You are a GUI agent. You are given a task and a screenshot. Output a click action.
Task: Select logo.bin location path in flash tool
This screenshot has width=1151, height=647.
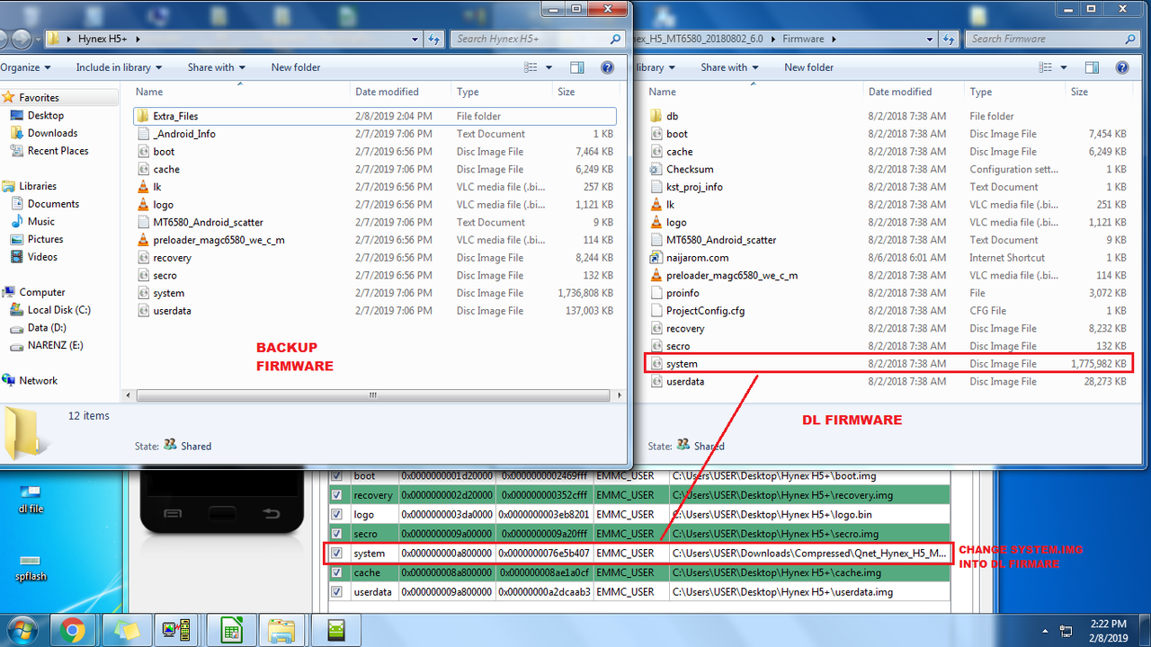point(809,514)
